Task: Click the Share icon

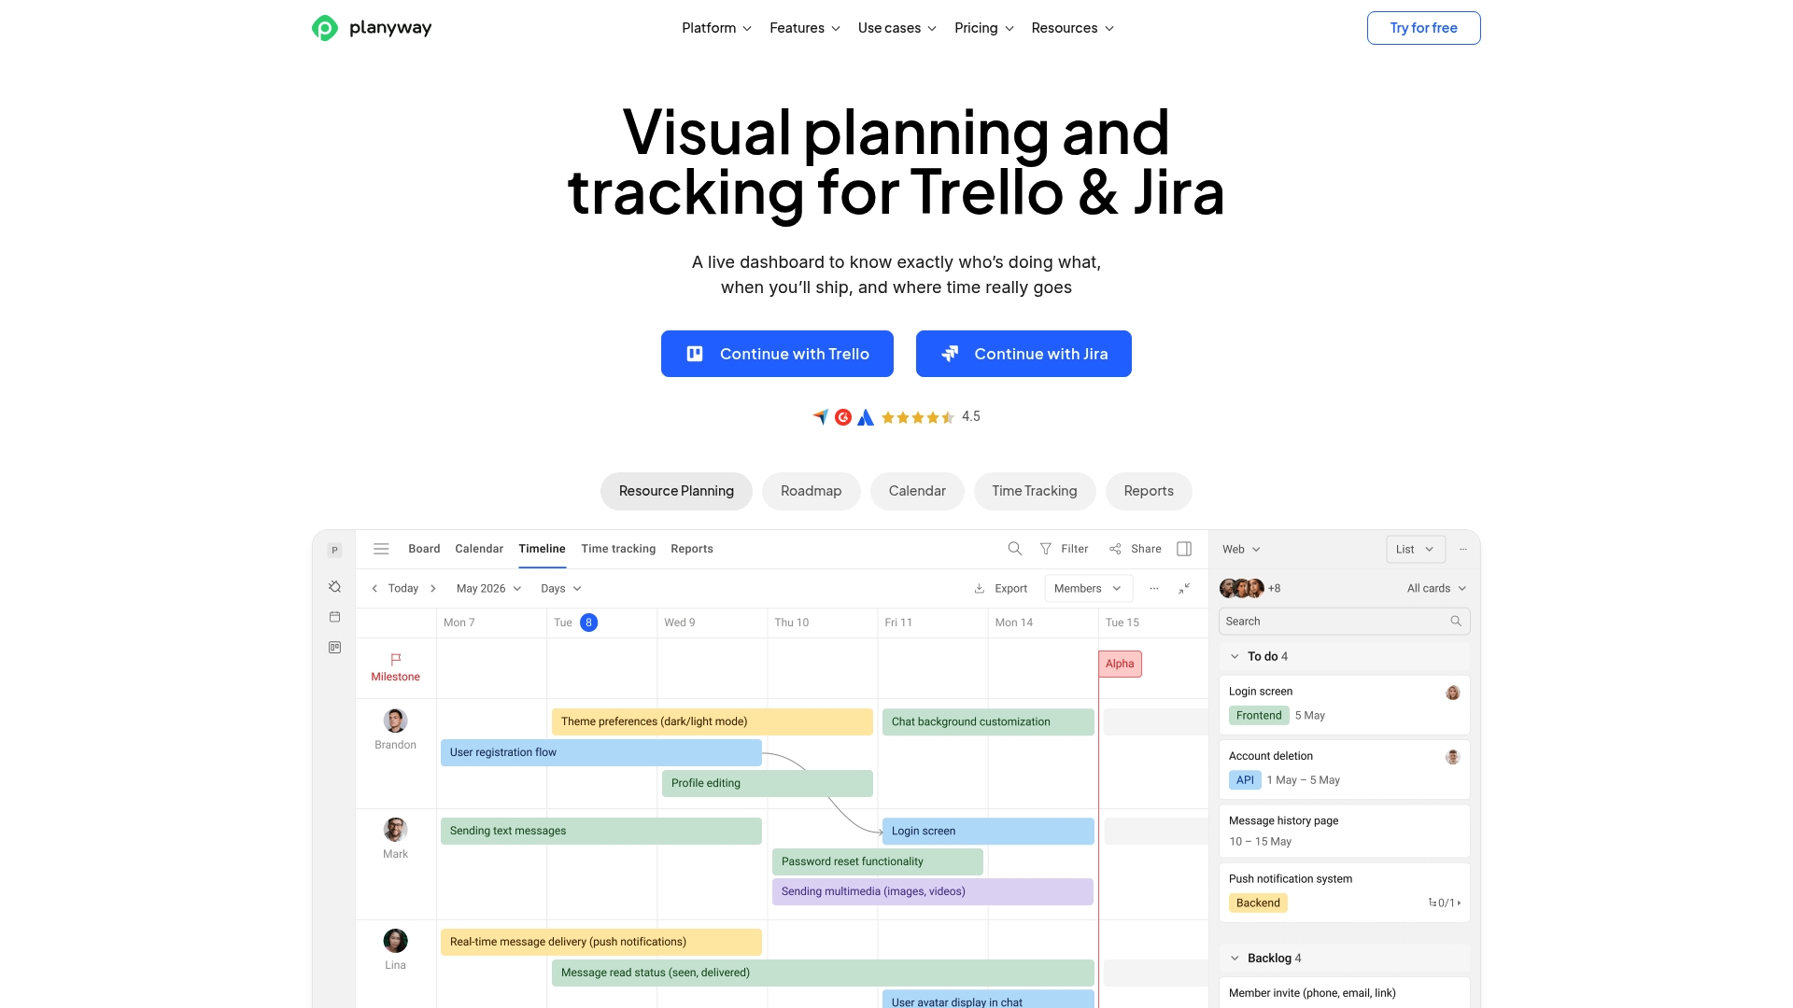Action: 1115,549
